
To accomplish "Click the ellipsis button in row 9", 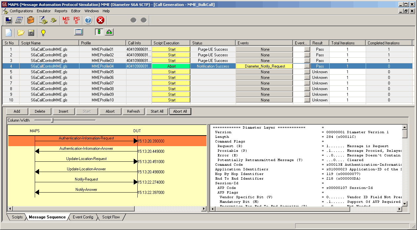I will pyautogui.click(x=307, y=94).
